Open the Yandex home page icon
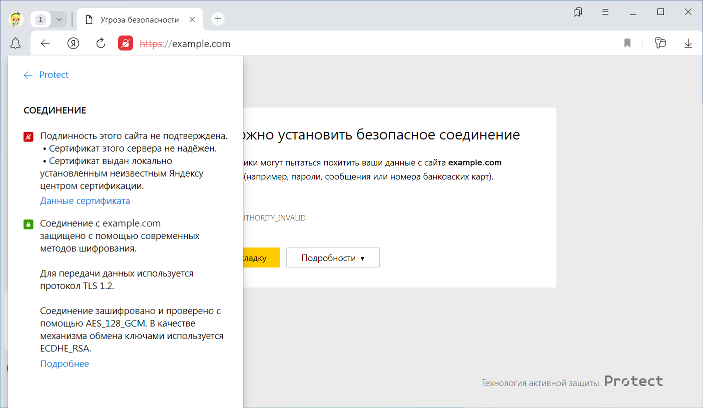 click(x=74, y=43)
